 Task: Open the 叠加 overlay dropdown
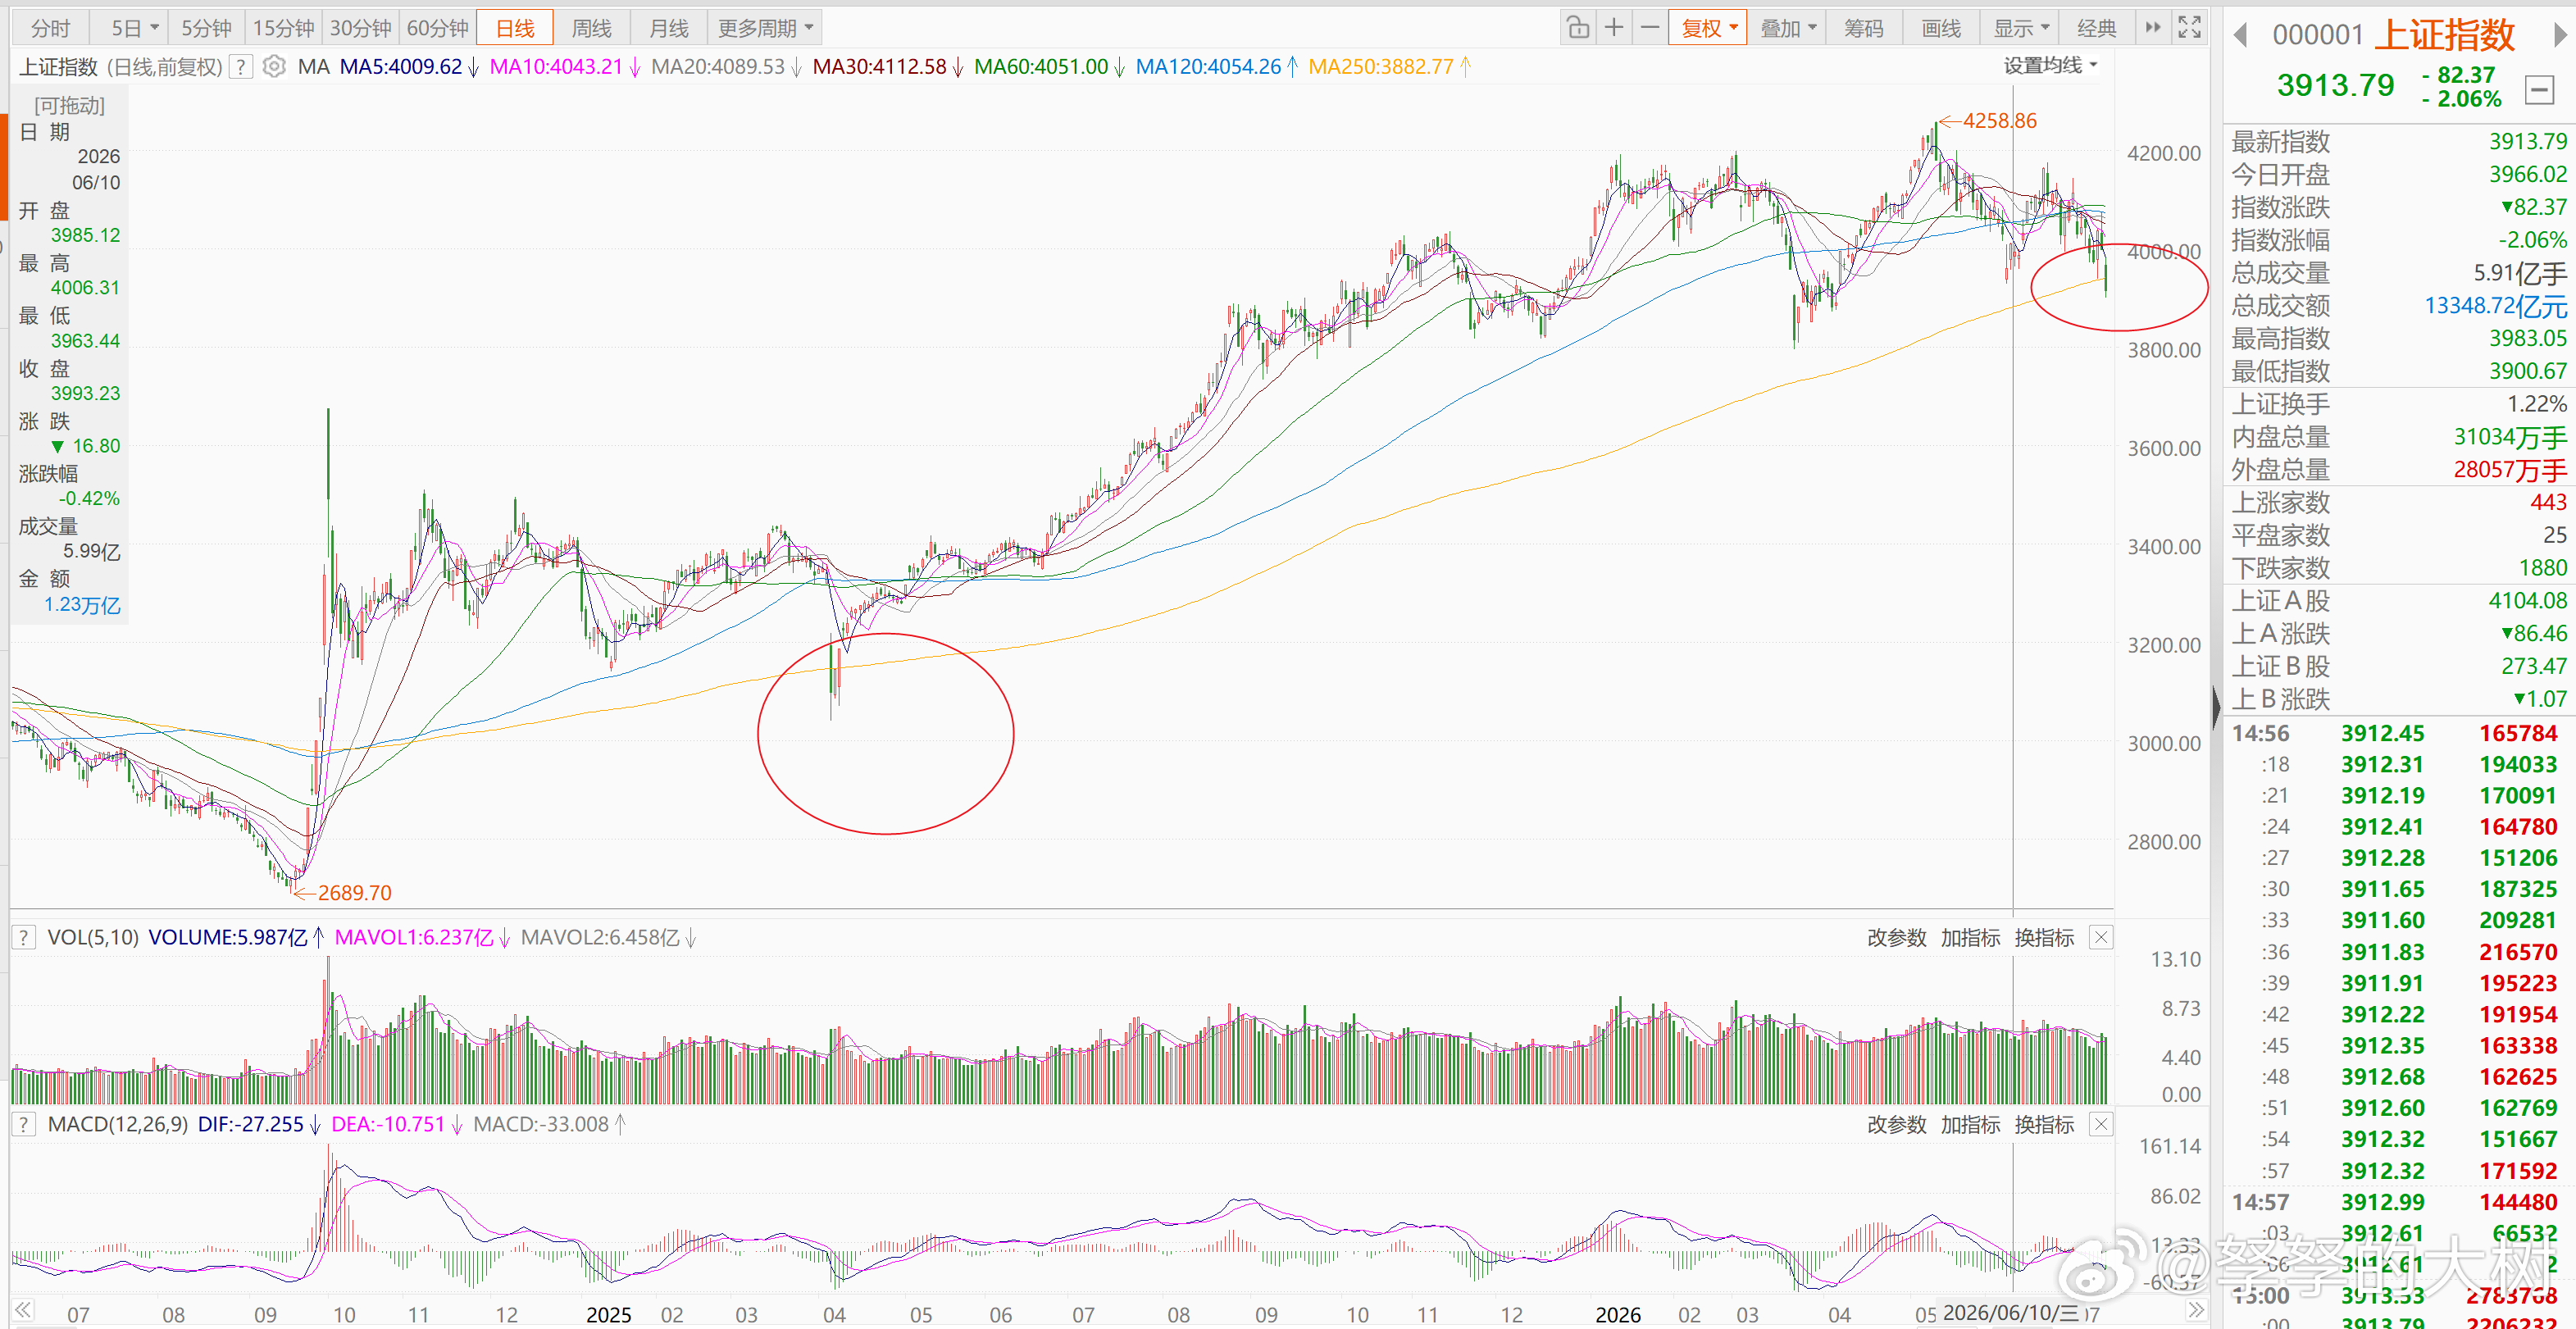(1787, 28)
